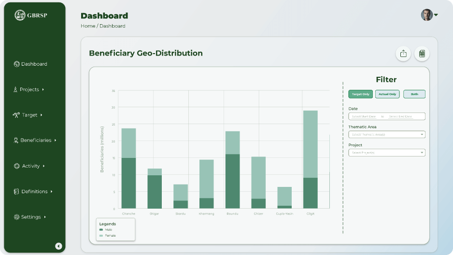The height and width of the screenshot is (255, 453).
Task: Click the Target telescope icon
Action: click(x=16, y=115)
